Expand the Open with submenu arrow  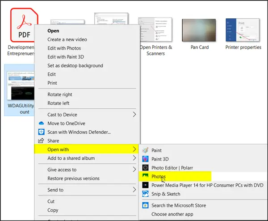click(134, 149)
